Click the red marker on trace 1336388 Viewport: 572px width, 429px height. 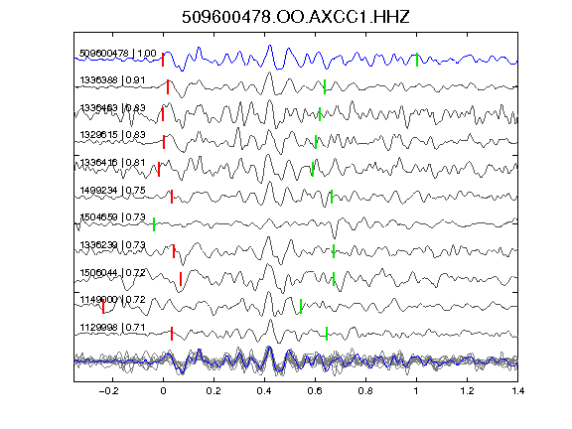point(168,86)
